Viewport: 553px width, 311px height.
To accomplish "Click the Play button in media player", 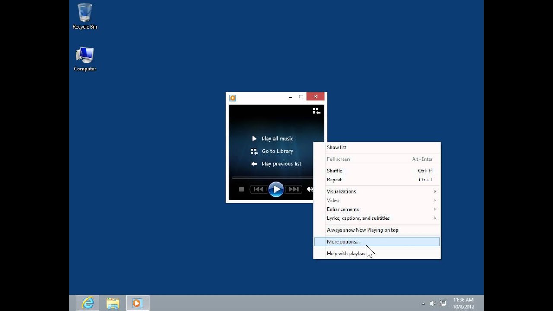I will [x=276, y=189].
